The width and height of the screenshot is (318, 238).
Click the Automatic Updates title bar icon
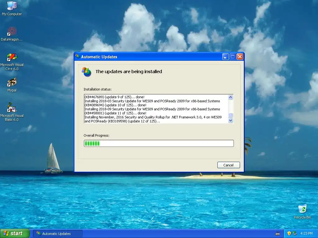click(x=77, y=56)
